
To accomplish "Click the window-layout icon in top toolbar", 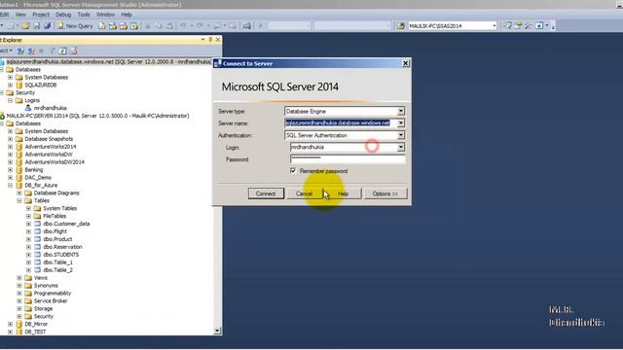I will tap(539, 26).
